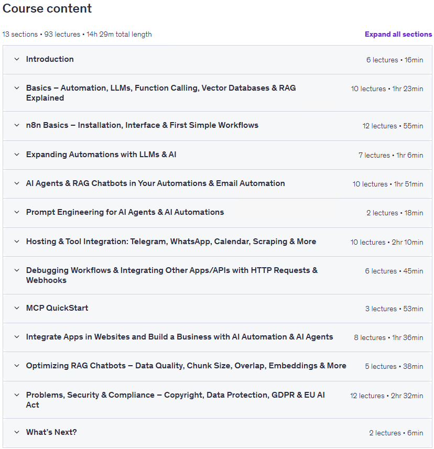Screen dimensions: 434x449
Task: Click "13 sections • 93 lectures" summary text
Action: tap(77, 35)
